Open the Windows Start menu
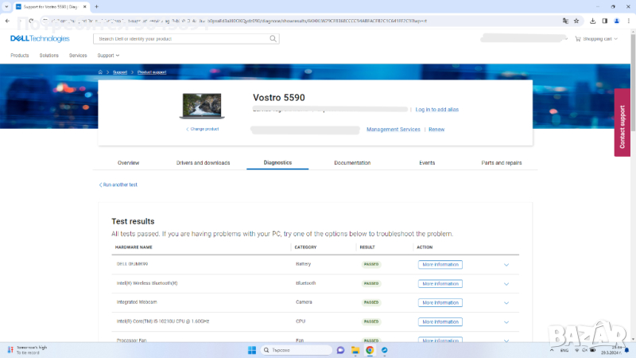Image resolution: width=636 pixels, height=358 pixels. 252,350
